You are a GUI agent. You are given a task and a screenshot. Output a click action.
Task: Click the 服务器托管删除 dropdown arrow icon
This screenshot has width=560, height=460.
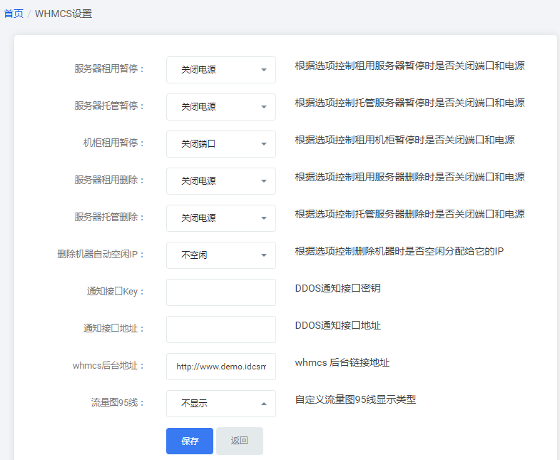click(264, 218)
